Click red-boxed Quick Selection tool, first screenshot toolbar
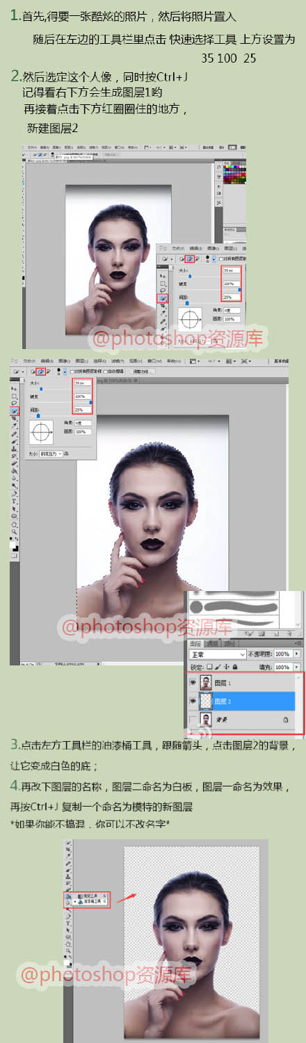The image size is (306, 1043). [x=162, y=298]
